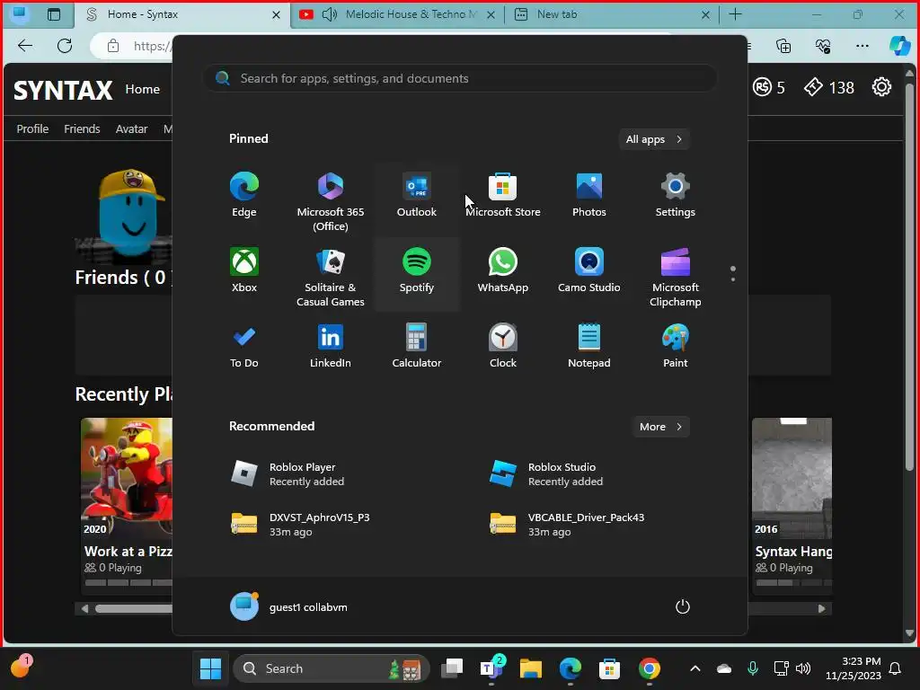
Task: Launch Microsoft 365 (Office) app
Action: coord(331,200)
